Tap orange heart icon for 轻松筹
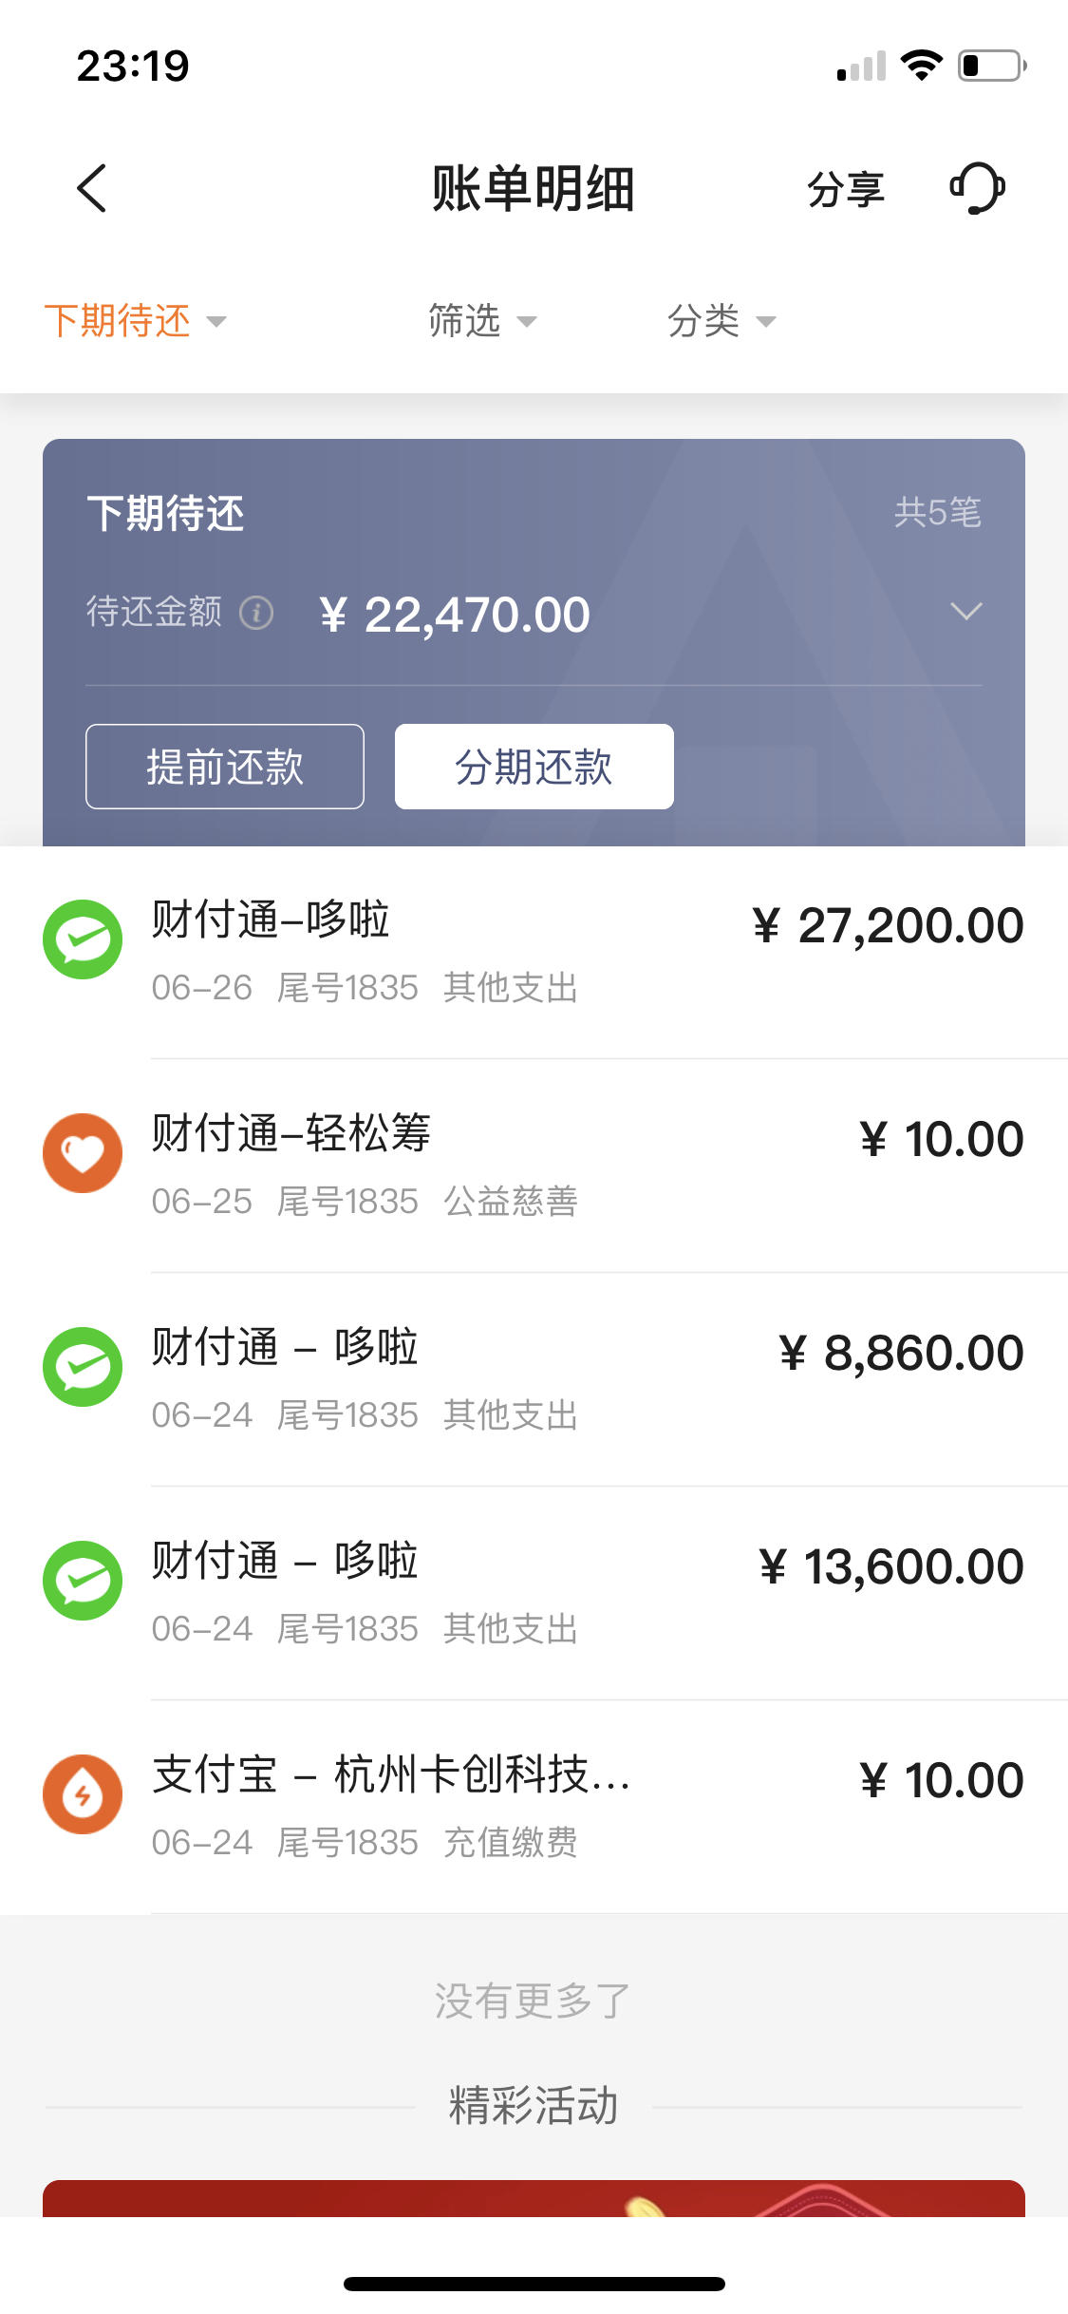This screenshot has width=1068, height=2314. (83, 1153)
